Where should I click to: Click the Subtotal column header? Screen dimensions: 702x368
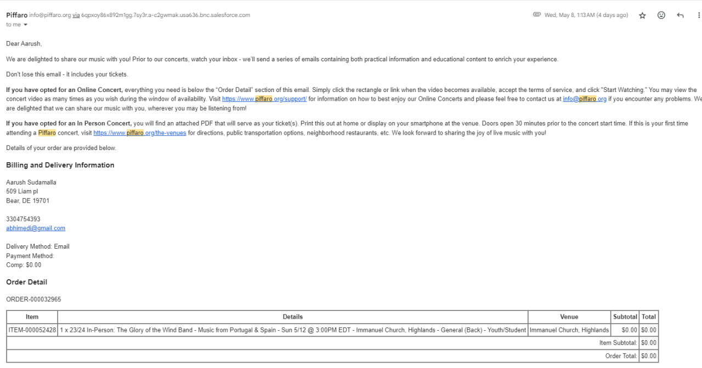[x=625, y=317]
